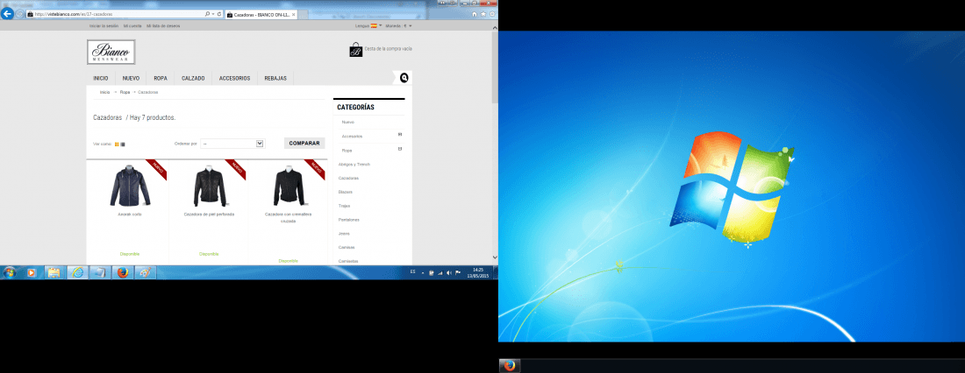
Task: Open Internet Explorer Favorites star icon
Action: (x=483, y=13)
